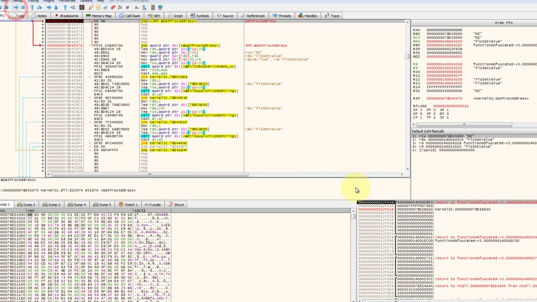Click the Hide FPU button
Screen dimensions: 537x302
click(503, 23)
